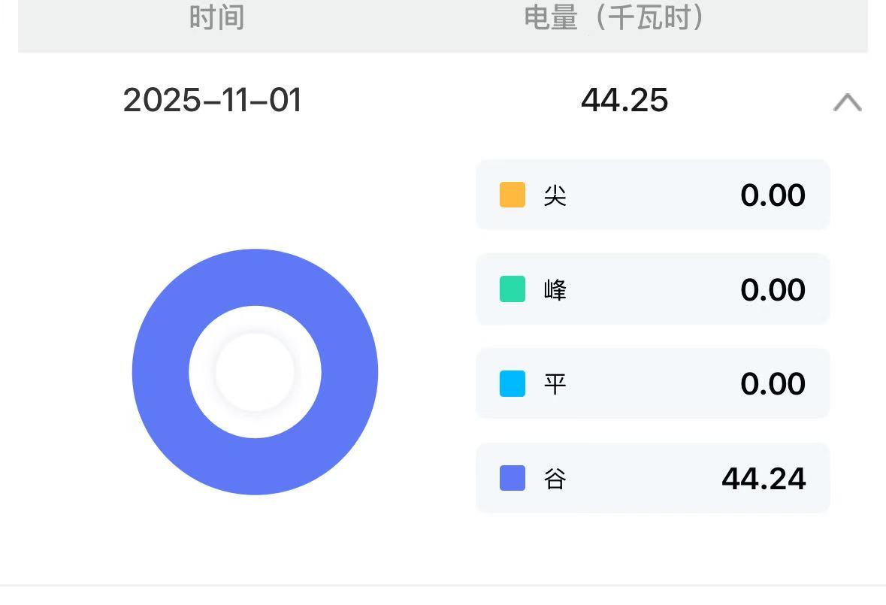Screen dimensions: 886x605
Task: Click the 0.00 value beside 平
Action: pyautogui.click(x=773, y=384)
